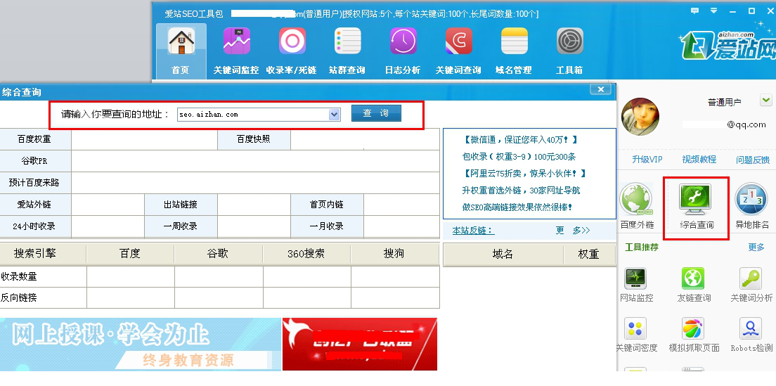
Task: Click the 网上授课·学会为止 banner
Action: pos(141,344)
